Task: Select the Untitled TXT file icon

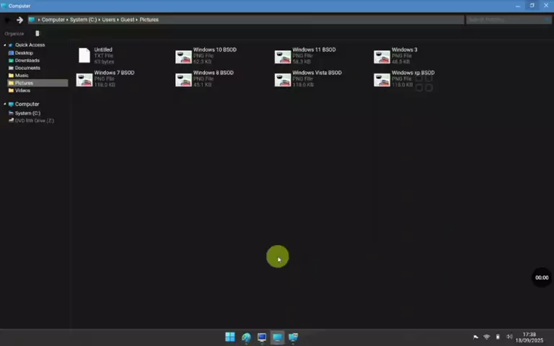Action: click(84, 56)
